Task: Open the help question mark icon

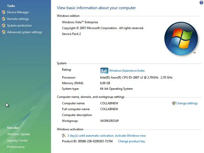Action: click(x=201, y=3)
